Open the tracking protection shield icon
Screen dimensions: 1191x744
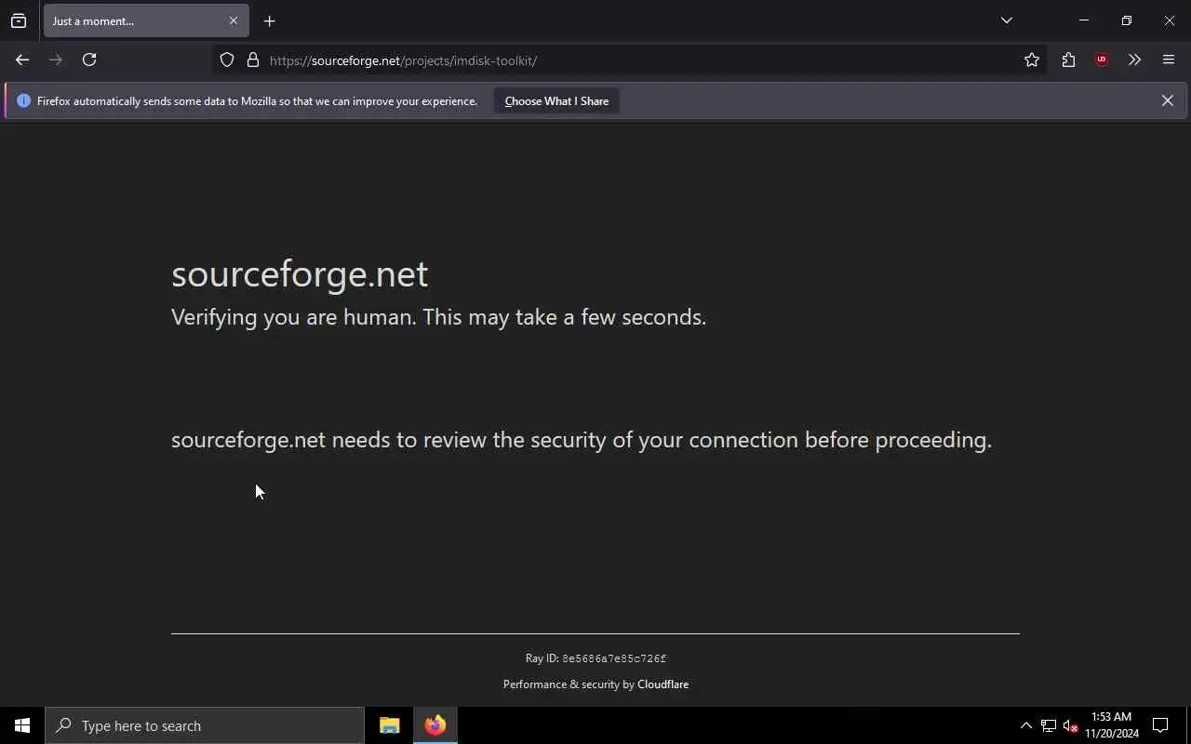[227, 60]
